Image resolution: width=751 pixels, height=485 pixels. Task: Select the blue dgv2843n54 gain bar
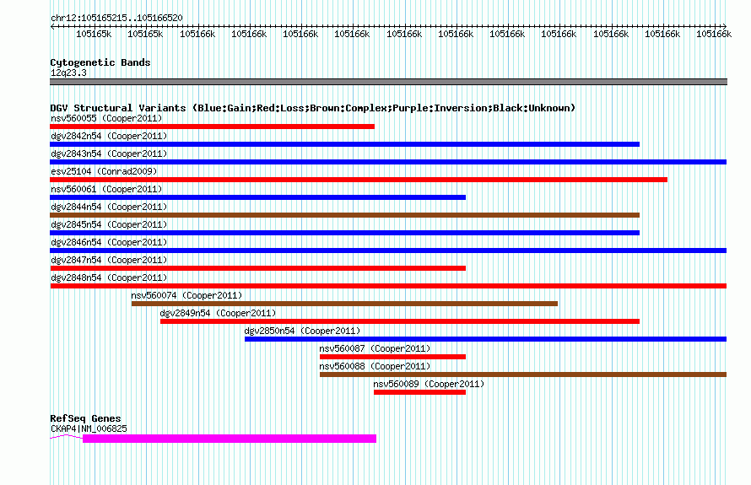[388, 162]
